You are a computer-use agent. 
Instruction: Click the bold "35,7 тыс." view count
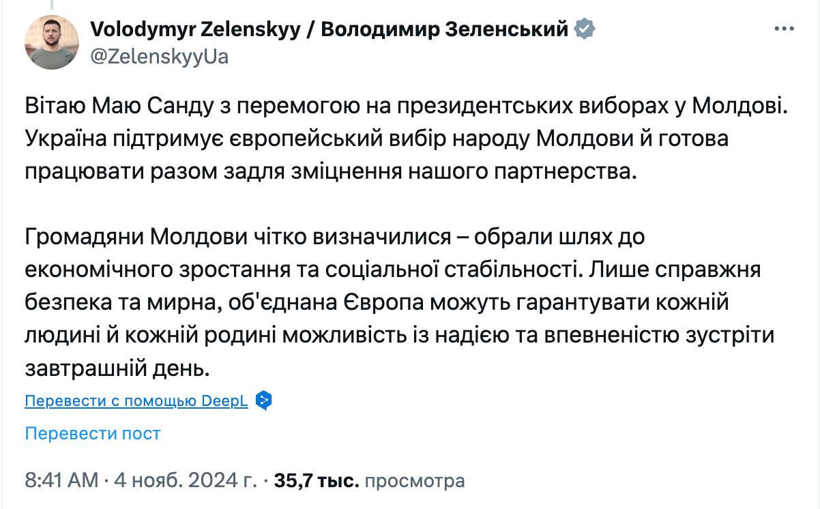tap(316, 480)
